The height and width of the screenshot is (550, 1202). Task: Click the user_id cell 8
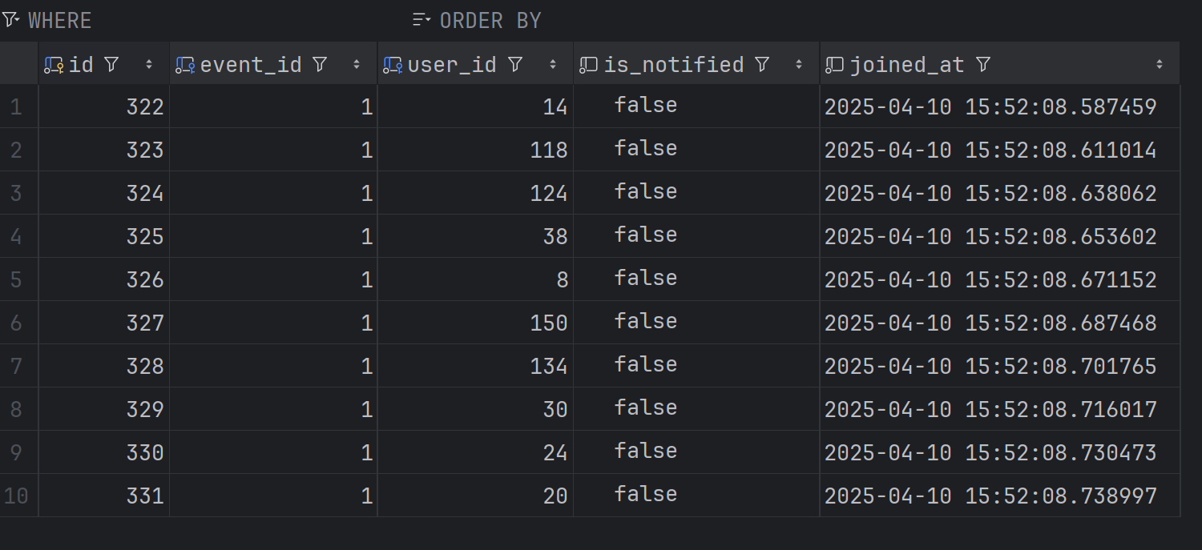476,279
